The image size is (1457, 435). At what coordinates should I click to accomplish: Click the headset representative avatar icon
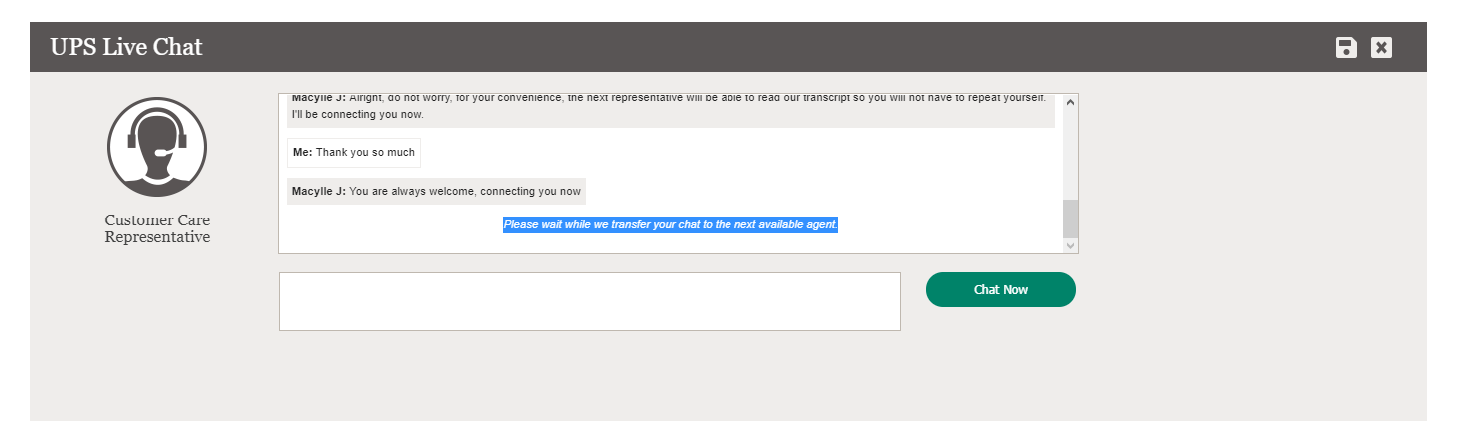click(156, 147)
